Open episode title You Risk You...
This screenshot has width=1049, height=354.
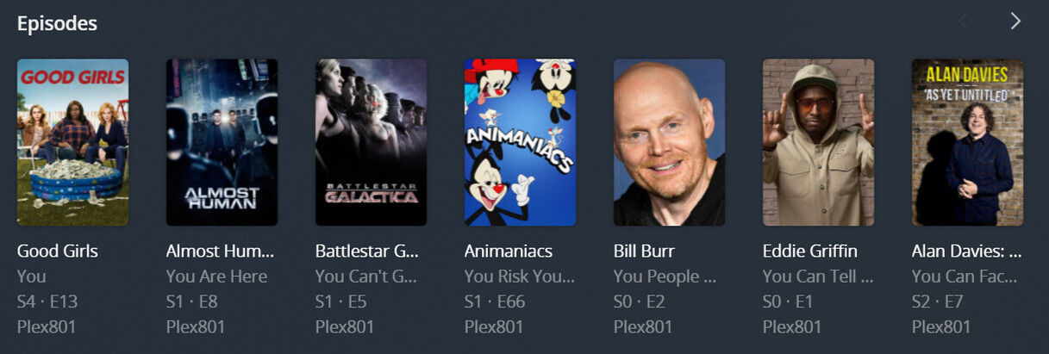click(x=519, y=276)
